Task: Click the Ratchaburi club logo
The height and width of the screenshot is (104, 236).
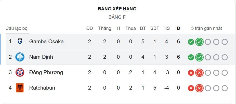Action: (x=20, y=88)
